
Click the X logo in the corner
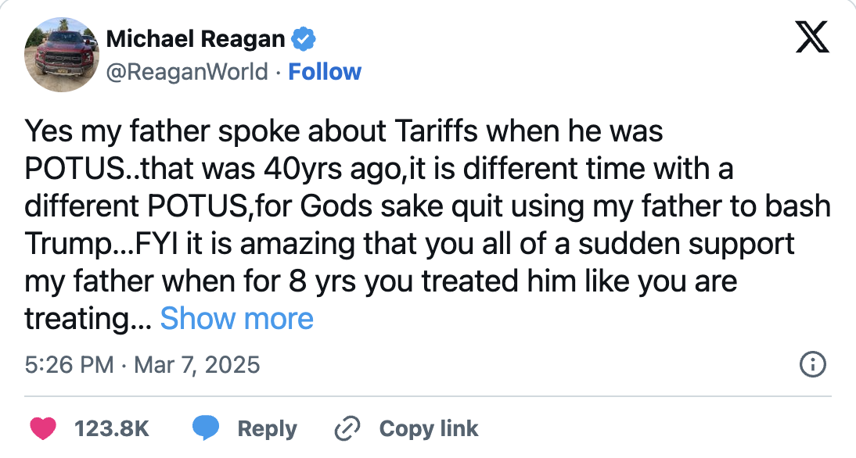tap(811, 37)
